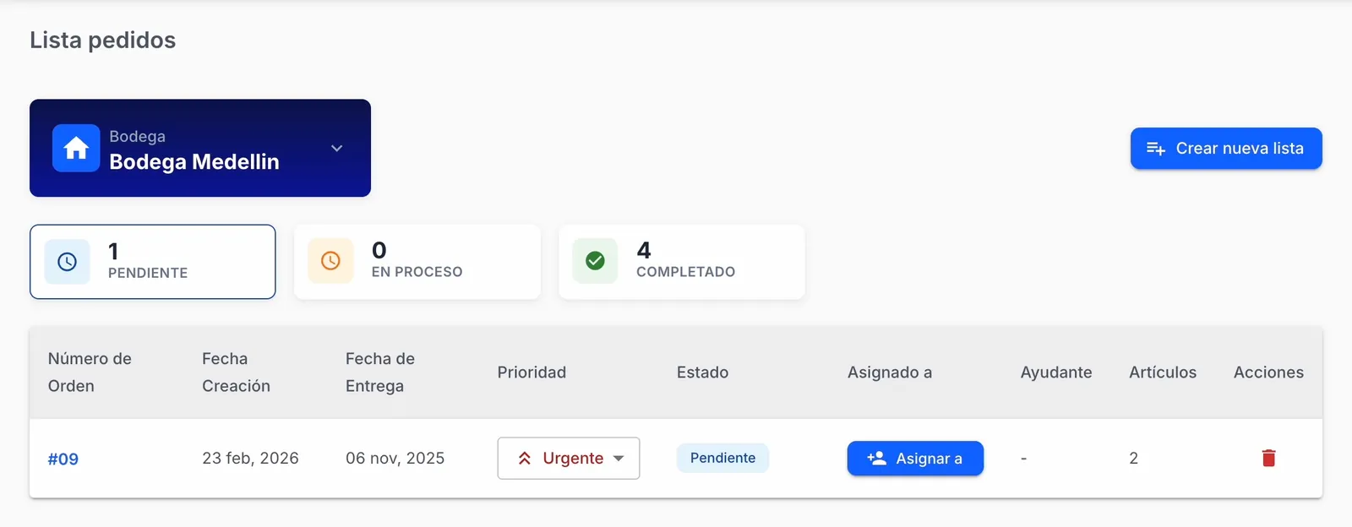Switch to the En Proceso filter card

pyautogui.click(x=417, y=262)
